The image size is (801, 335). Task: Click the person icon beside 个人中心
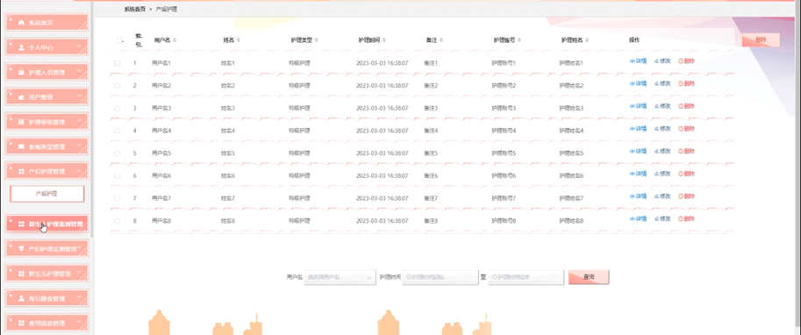[x=21, y=47]
